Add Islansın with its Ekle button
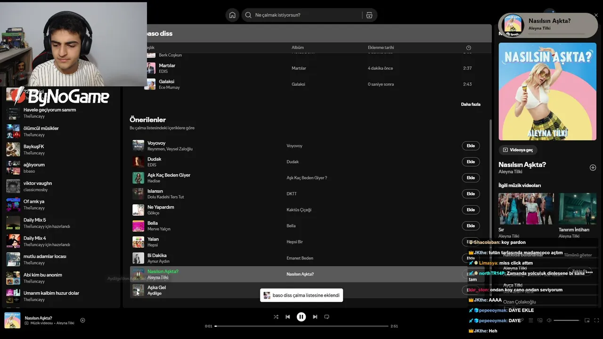This screenshot has width=603, height=339. 471,194
